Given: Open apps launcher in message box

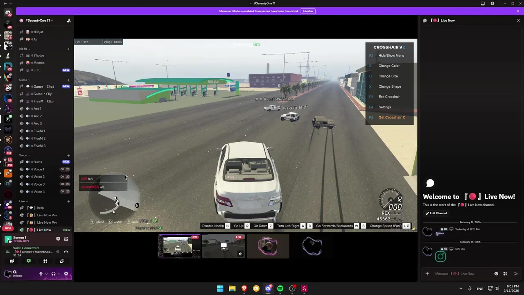Looking at the screenshot, I should click(x=505, y=274).
